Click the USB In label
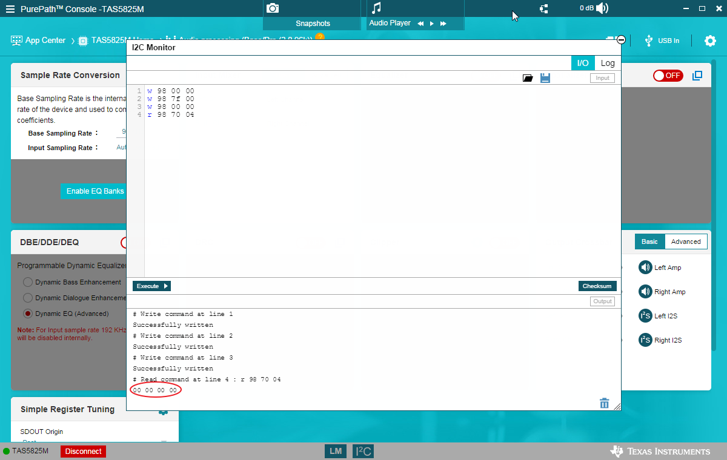Viewport: 727px width, 460px height. pyautogui.click(x=669, y=41)
